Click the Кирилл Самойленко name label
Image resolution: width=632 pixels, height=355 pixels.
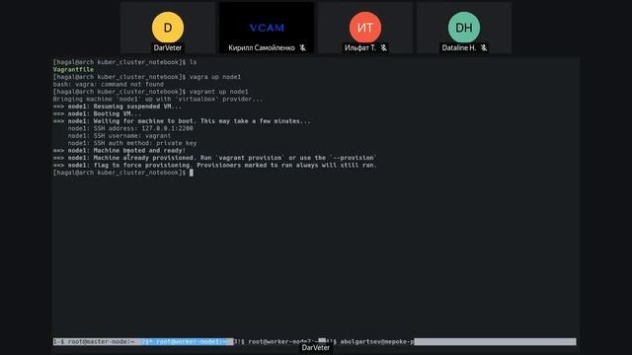point(262,48)
